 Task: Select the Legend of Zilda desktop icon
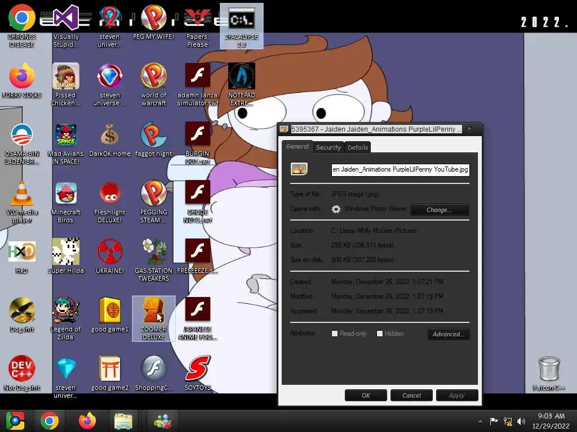(65, 318)
